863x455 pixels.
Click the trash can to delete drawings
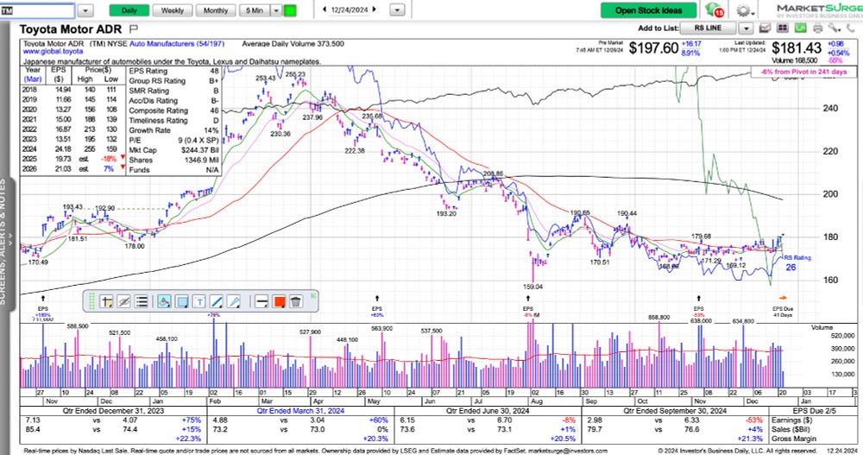click(296, 301)
